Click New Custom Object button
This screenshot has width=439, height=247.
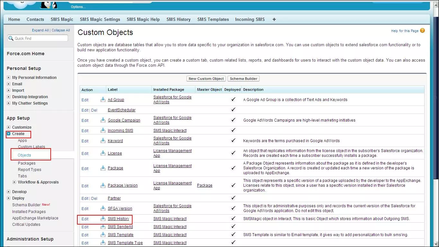coord(206,79)
